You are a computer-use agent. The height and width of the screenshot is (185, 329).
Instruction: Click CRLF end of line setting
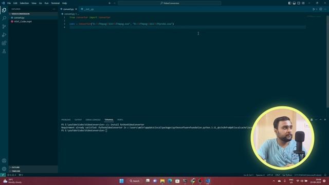(278, 175)
